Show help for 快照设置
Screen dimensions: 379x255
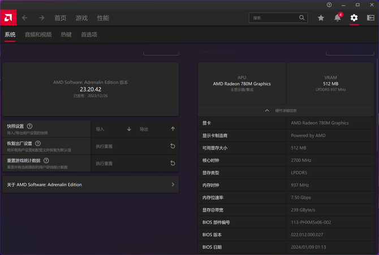click(x=30, y=126)
